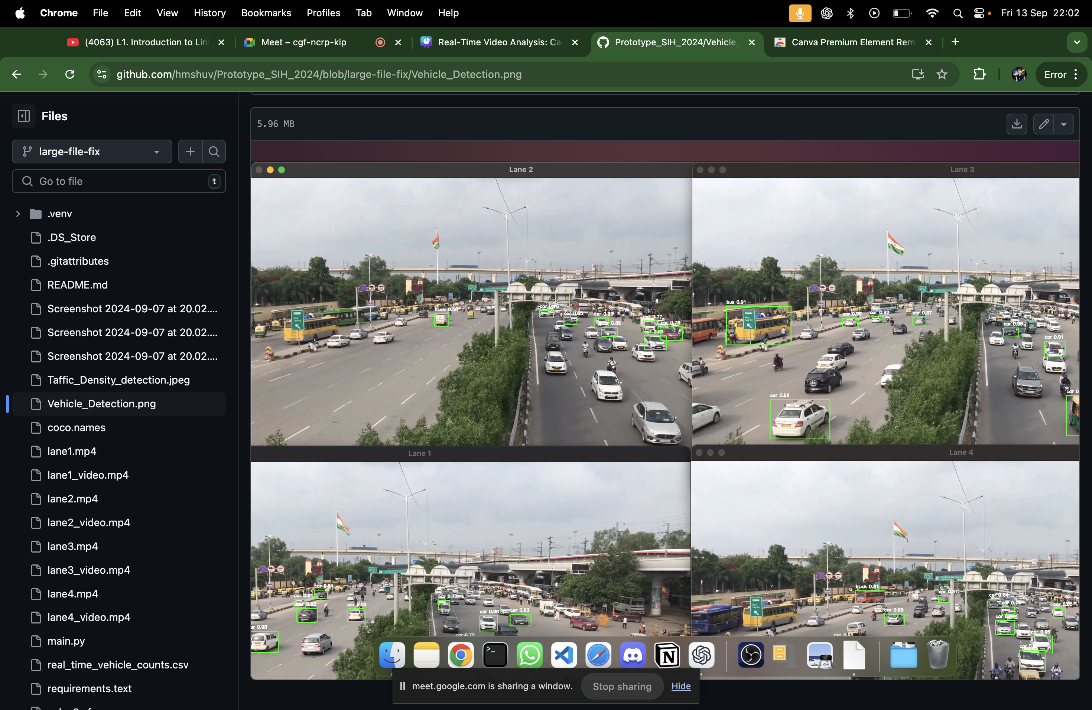This screenshot has width=1092, height=710.
Task: Collapse the file tree side panel icon
Action: pyautogui.click(x=24, y=116)
